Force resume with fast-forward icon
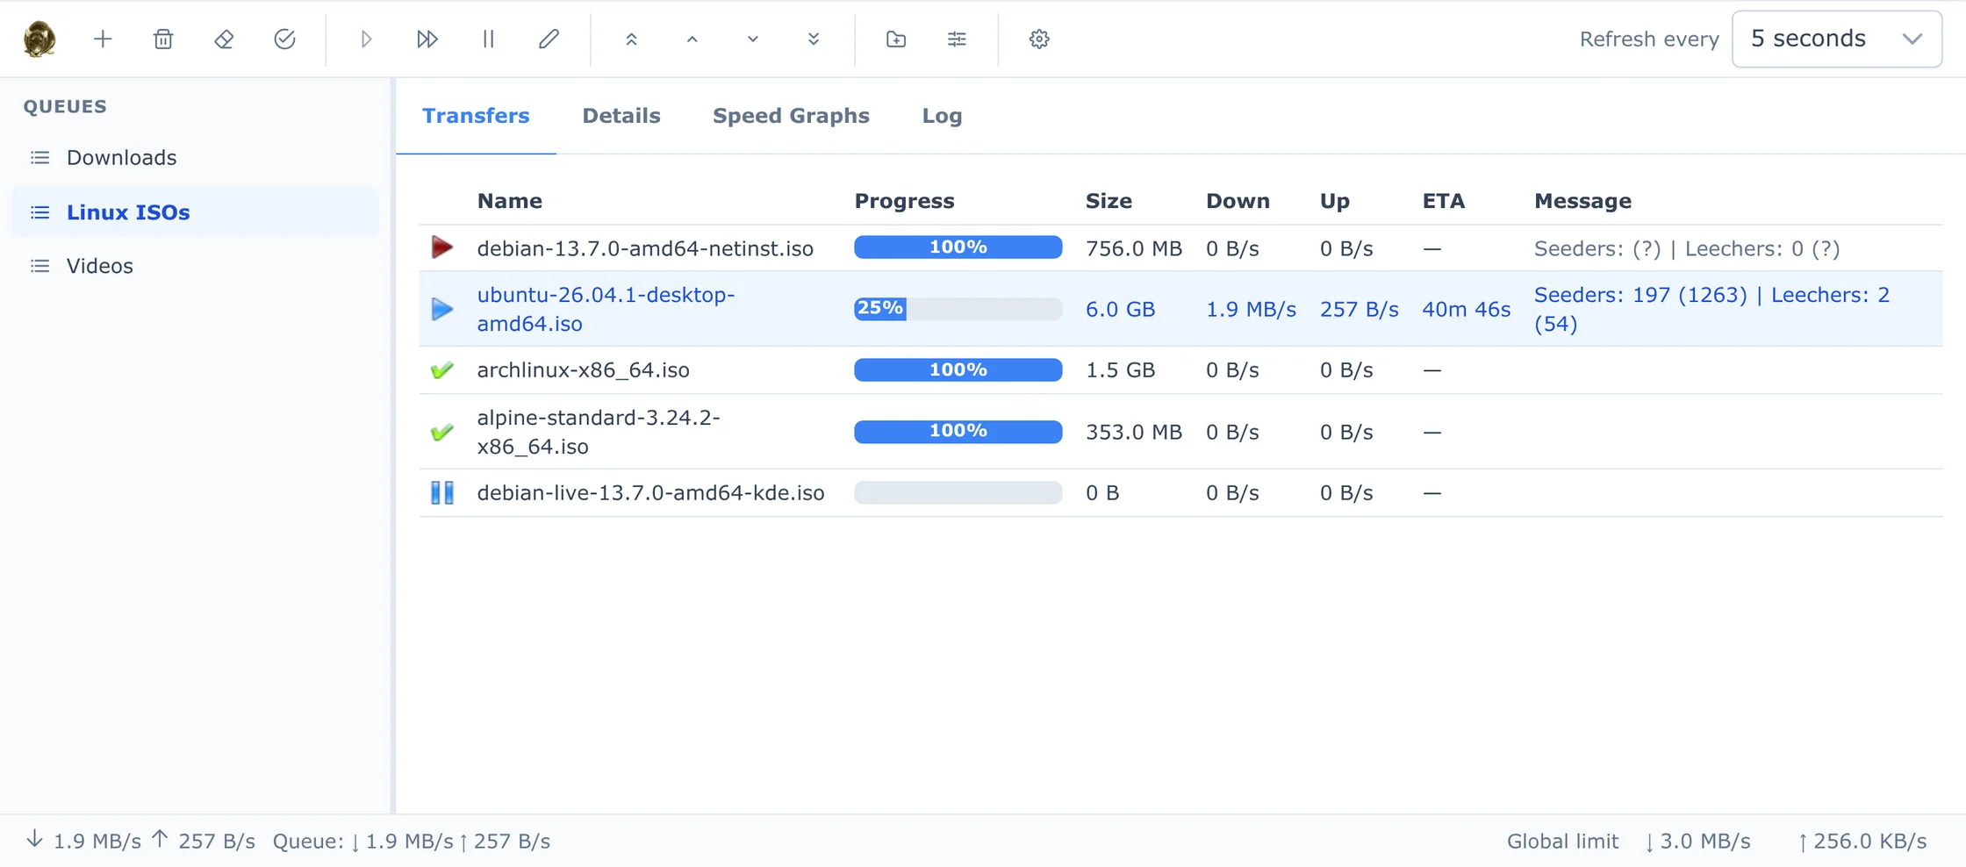Viewport: 1966px width, 867px height. [427, 39]
